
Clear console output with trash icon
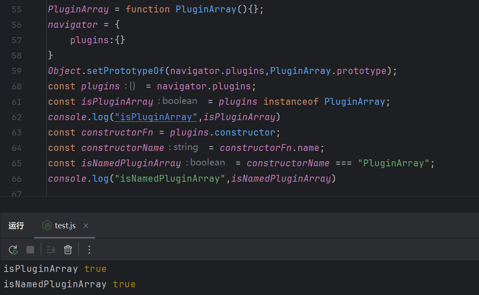[x=68, y=250]
